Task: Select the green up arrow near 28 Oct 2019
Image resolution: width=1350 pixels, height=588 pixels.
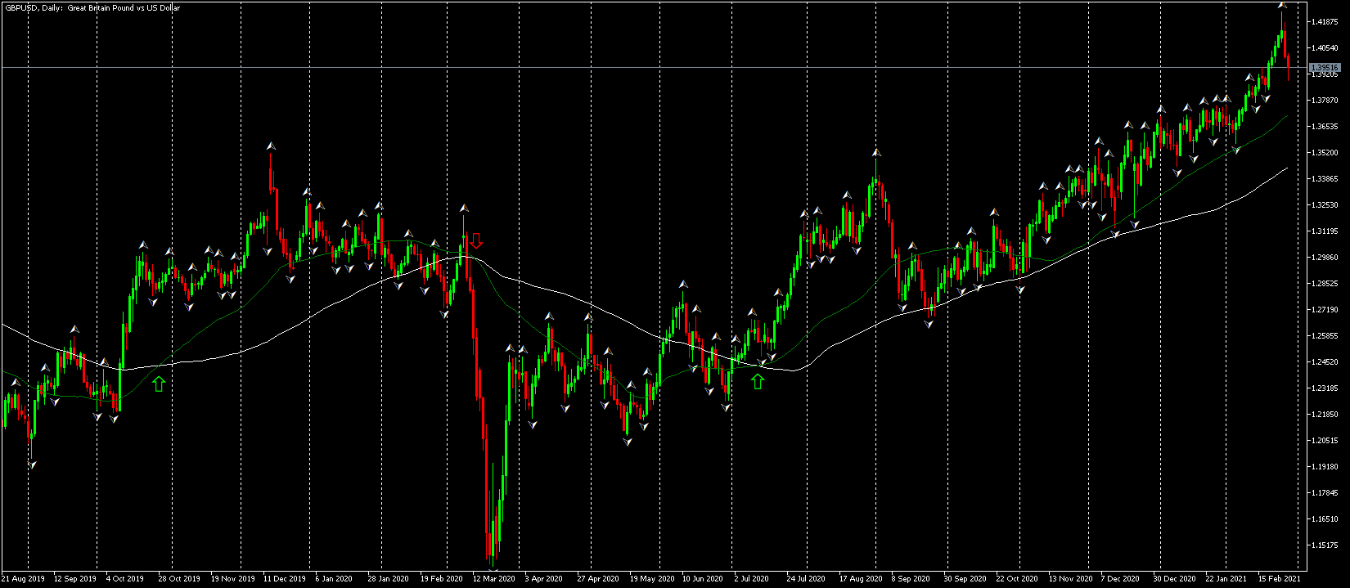Action: 159,383
